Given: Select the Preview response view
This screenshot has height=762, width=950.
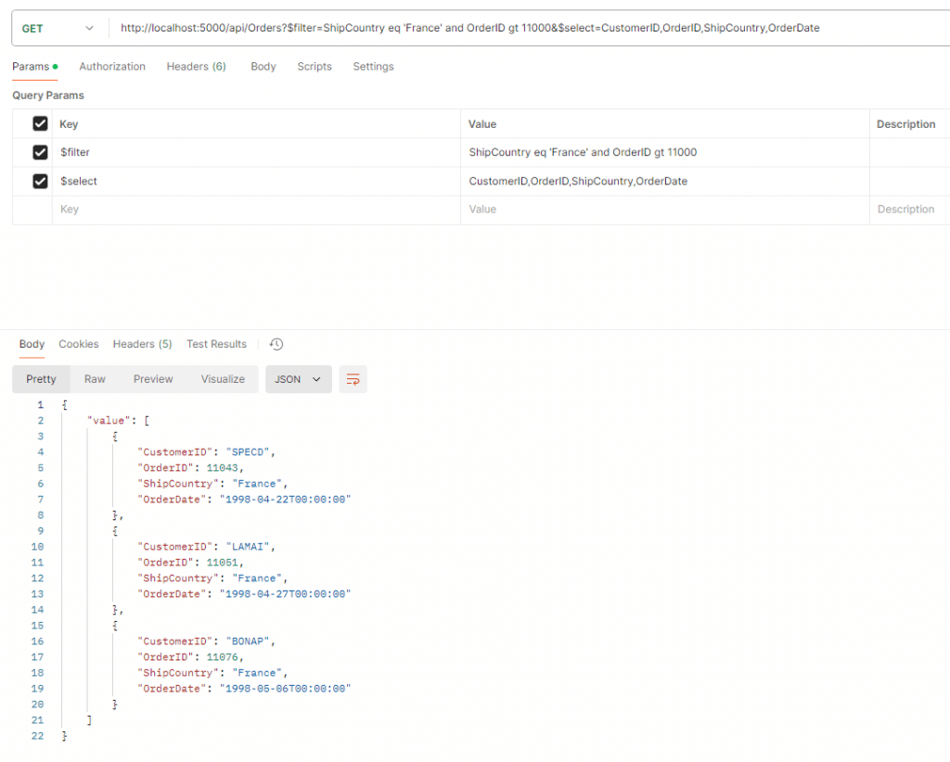Looking at the screenshot, I should 153,379.
